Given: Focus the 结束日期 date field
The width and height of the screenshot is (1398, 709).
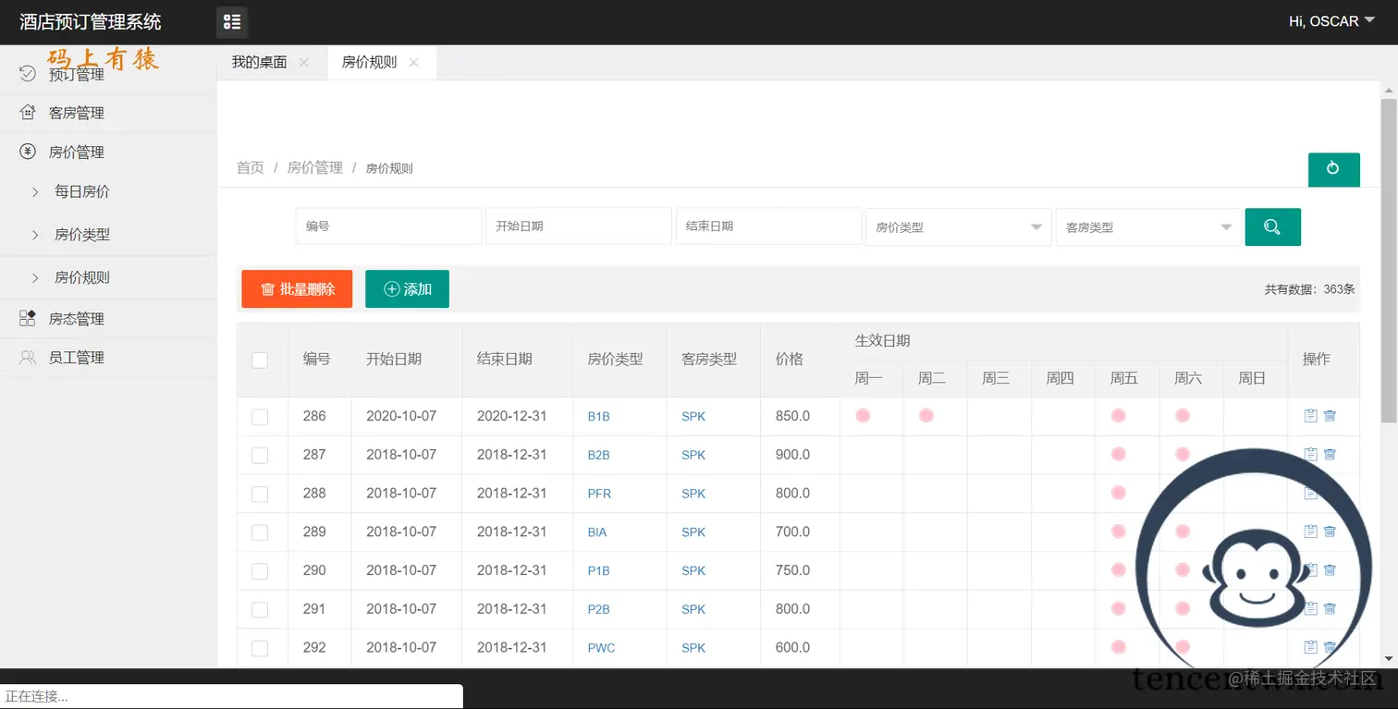Looking at the screenshot, I should [769, 226].
